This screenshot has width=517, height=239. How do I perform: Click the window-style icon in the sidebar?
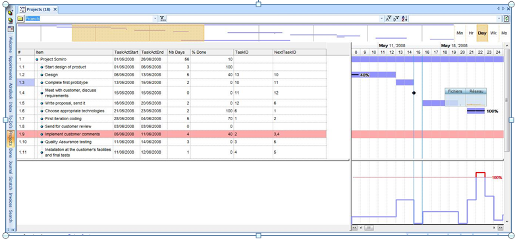point(11,29)
